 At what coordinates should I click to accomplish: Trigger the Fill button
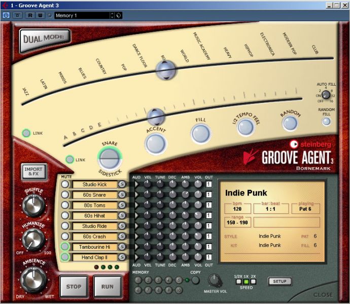[201, 133]
